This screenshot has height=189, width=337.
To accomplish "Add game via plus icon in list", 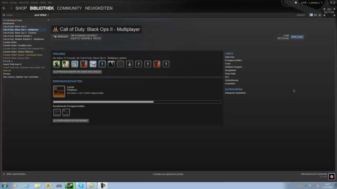I will pyautogui.click(x=48, y=20).
